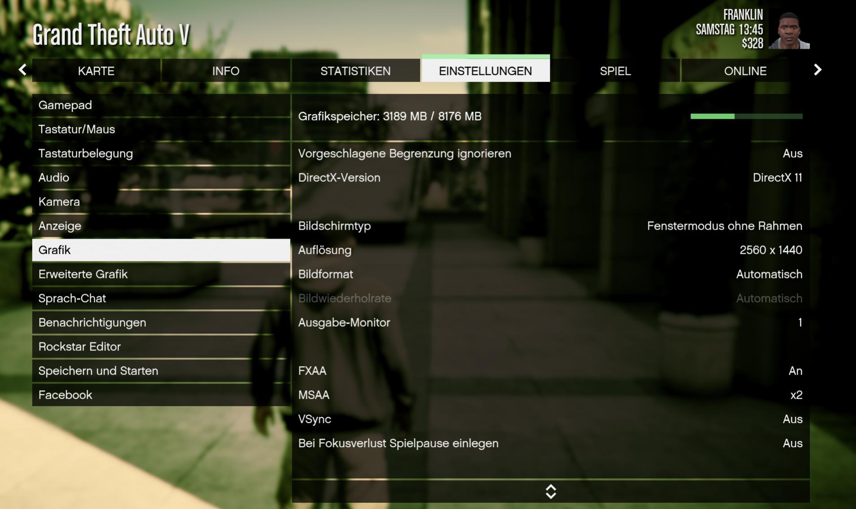Choose the Audio settings category
This screenshot has width=856, height=509.
tap(161, 178)
